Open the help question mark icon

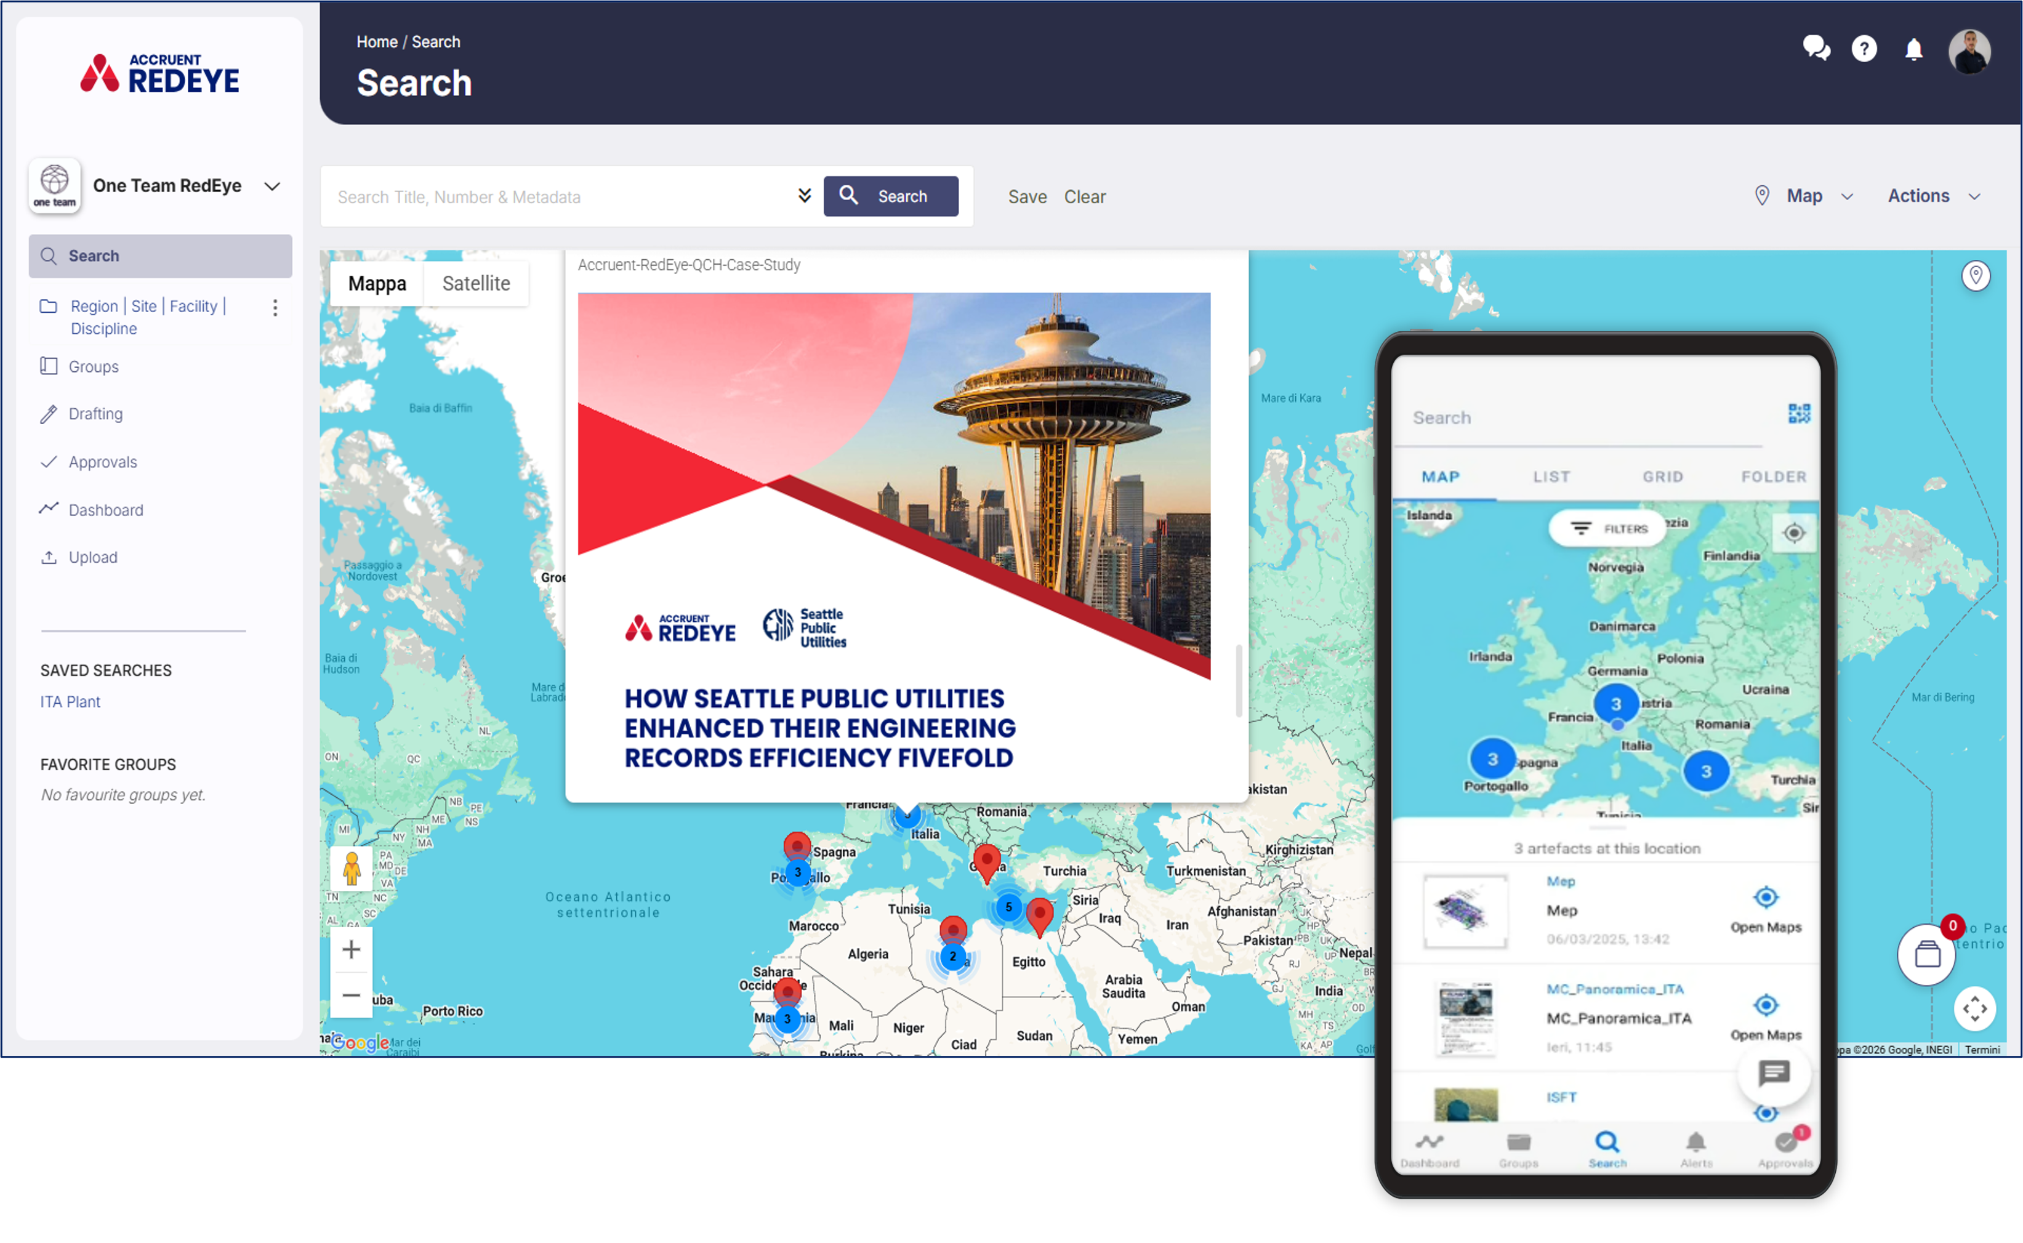pyautogui.click(x=1864, y=49)
